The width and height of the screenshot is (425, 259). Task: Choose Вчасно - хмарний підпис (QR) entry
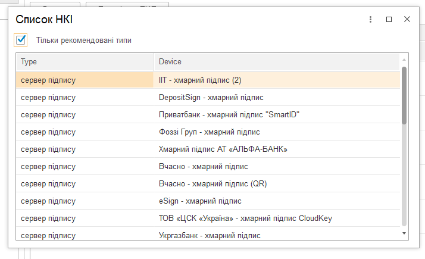208,183
